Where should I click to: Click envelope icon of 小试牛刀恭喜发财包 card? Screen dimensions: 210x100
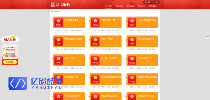click(x=132, y=22)
